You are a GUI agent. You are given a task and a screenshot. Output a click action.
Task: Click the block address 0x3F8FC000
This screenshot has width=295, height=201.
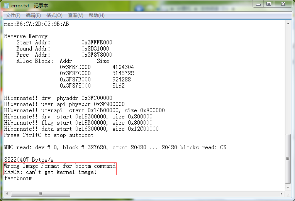(x=75, y=73)
